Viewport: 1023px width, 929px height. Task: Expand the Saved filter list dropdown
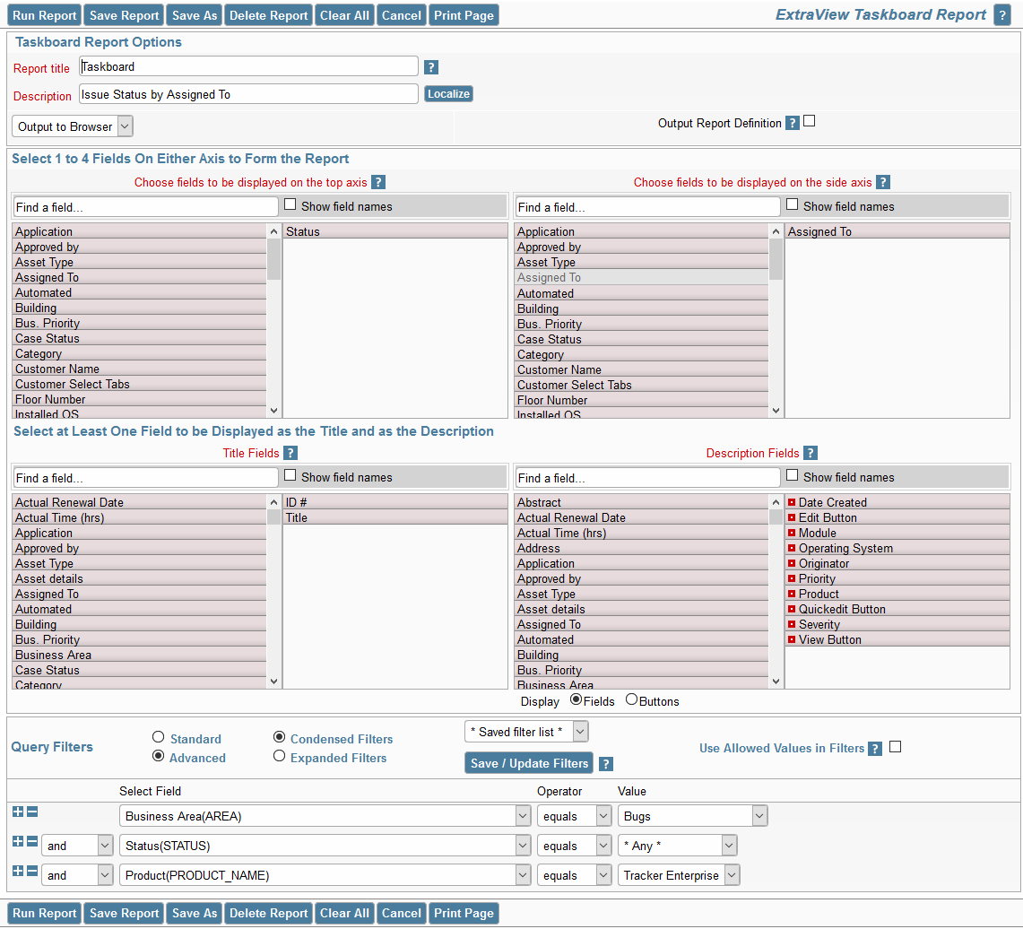(x=526, y=732)
